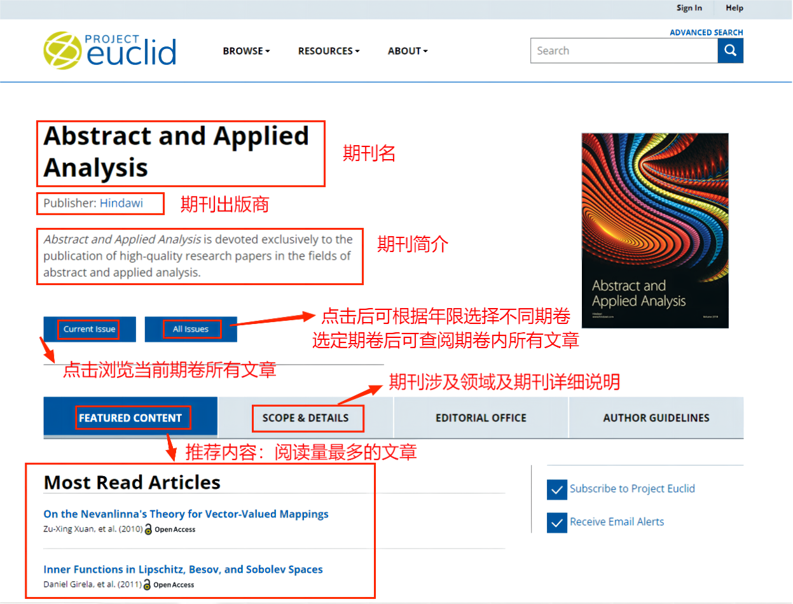Click the Project Euclid logo

(110, 50)
